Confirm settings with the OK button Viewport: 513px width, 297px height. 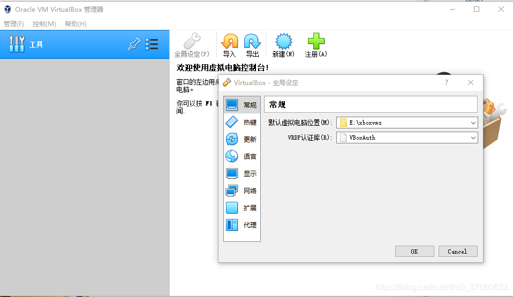tap(414, 252)
